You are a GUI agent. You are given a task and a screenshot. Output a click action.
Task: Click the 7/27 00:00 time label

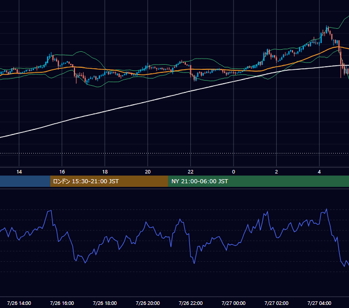coord(234,303)
